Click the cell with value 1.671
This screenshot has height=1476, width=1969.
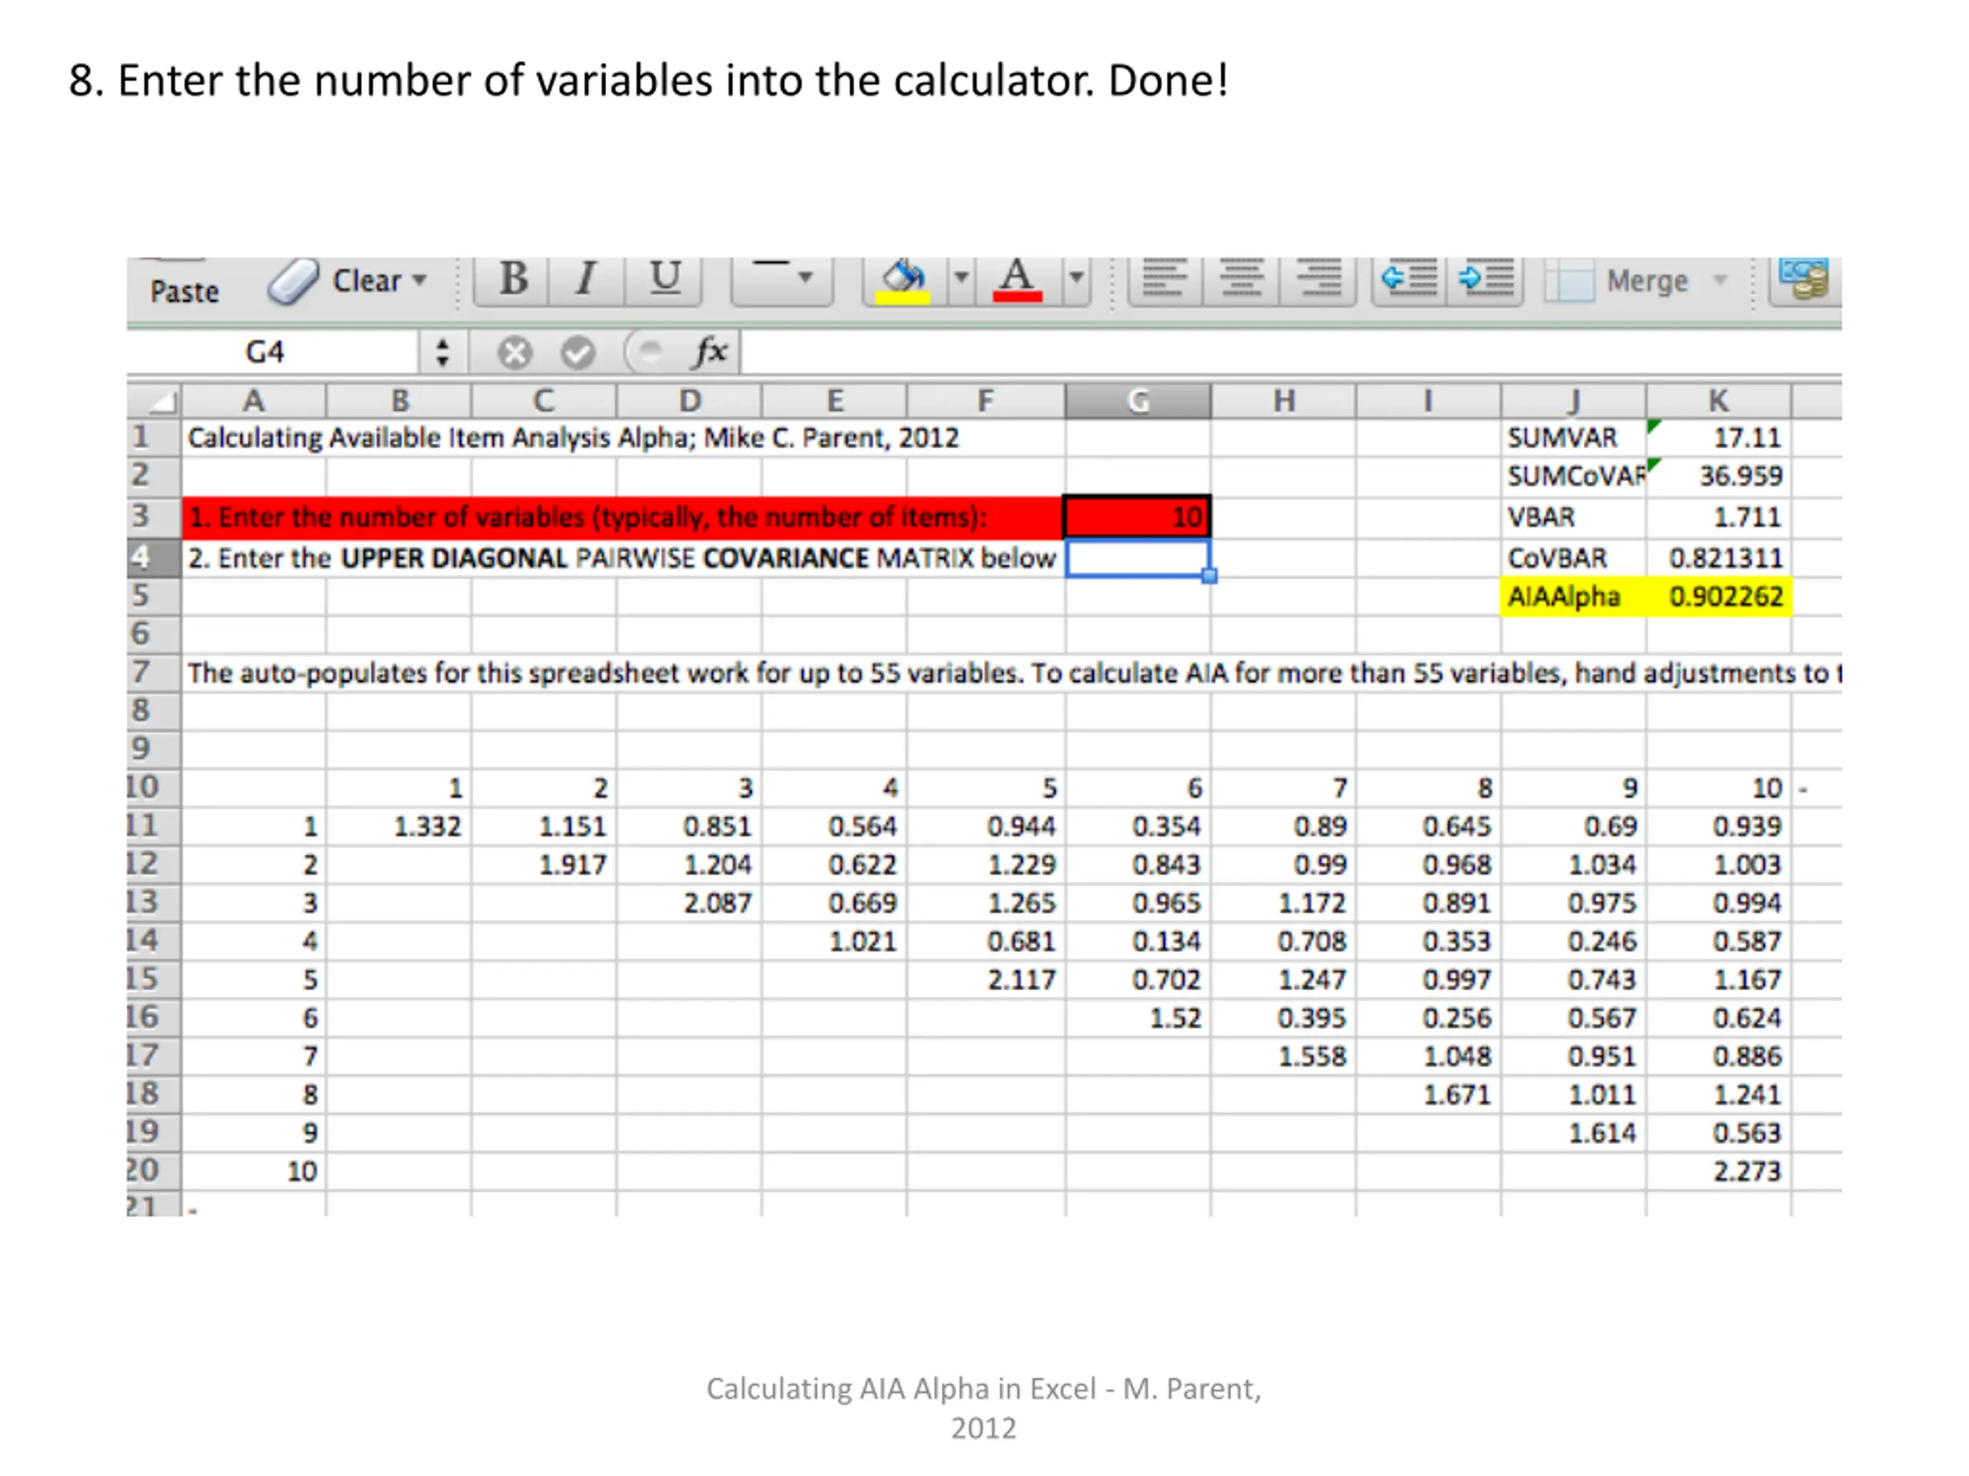coord(1428,1095)
